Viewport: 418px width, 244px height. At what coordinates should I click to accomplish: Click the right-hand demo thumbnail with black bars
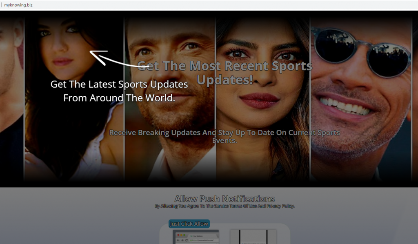(253, 237)
